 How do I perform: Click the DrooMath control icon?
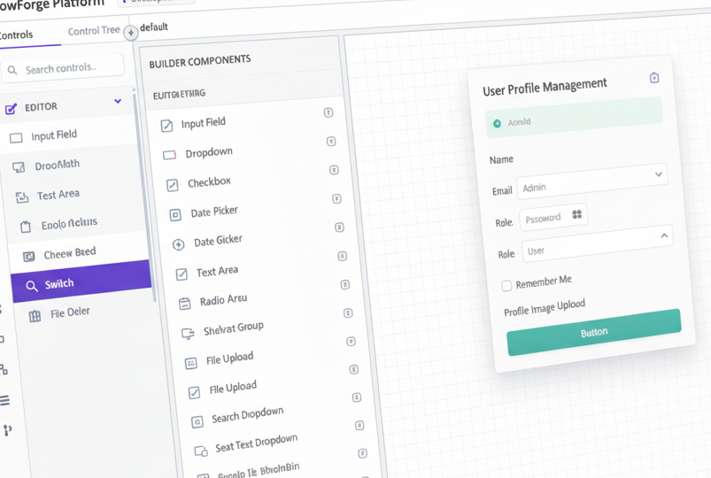pyautogui.click(x=19, y=167)
